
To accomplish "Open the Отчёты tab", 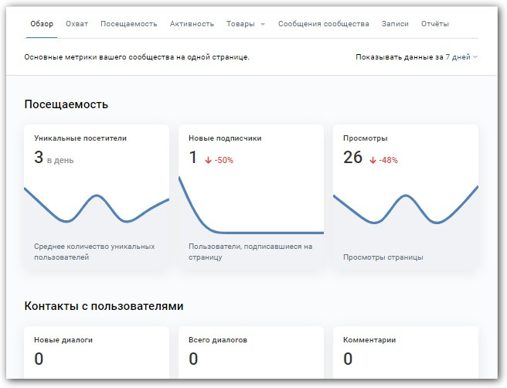I will pos(435,24).
